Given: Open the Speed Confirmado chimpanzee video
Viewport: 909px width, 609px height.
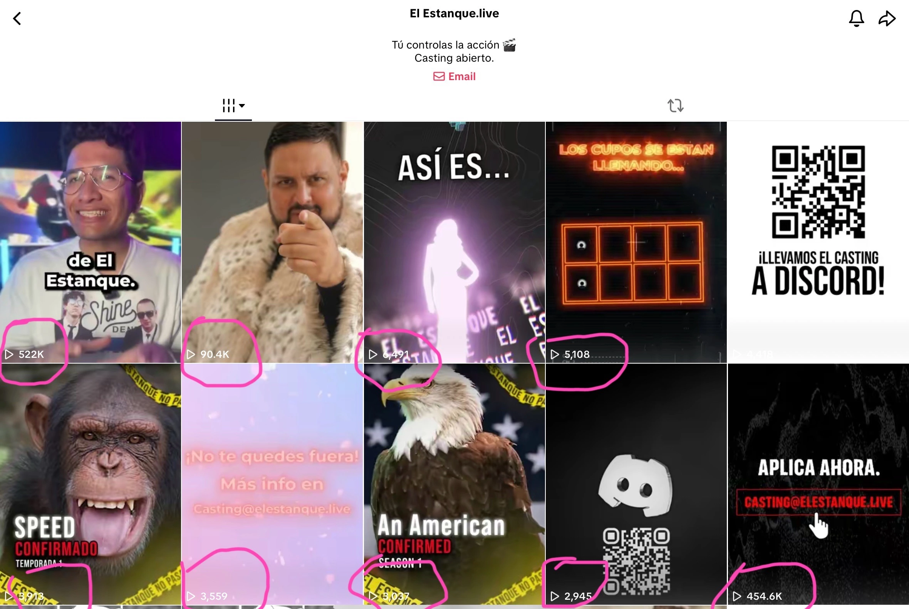Looking at the screenshot, I should tap(91, 484).
